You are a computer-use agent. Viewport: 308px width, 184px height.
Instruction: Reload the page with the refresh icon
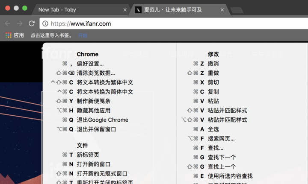(32, 23)
